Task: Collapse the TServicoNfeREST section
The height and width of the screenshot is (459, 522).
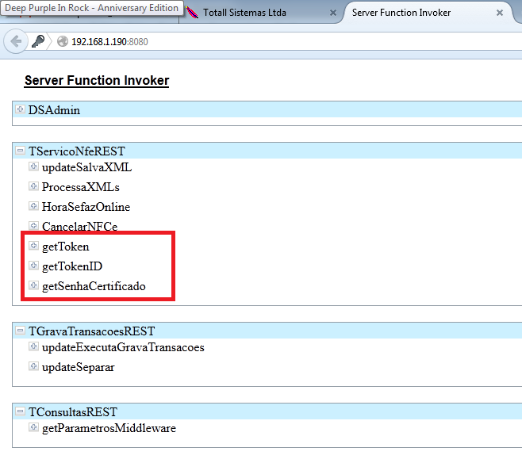Action: tap(20, 151)
